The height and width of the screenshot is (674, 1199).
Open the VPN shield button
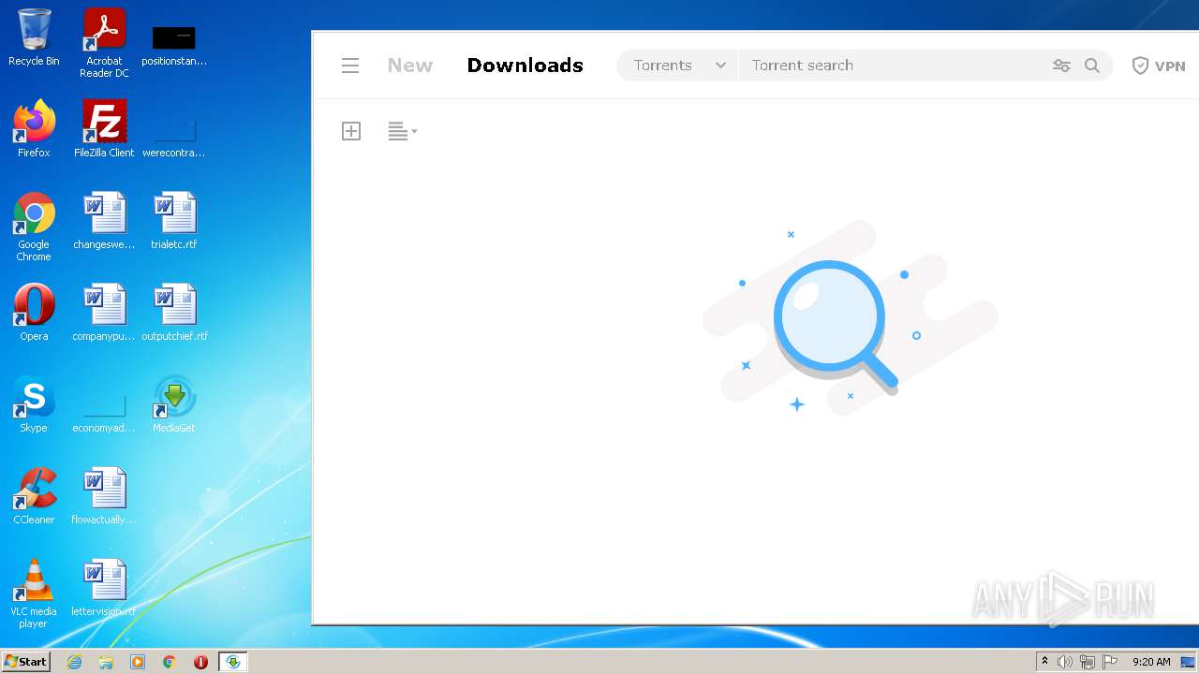[x=1159, y=66]
